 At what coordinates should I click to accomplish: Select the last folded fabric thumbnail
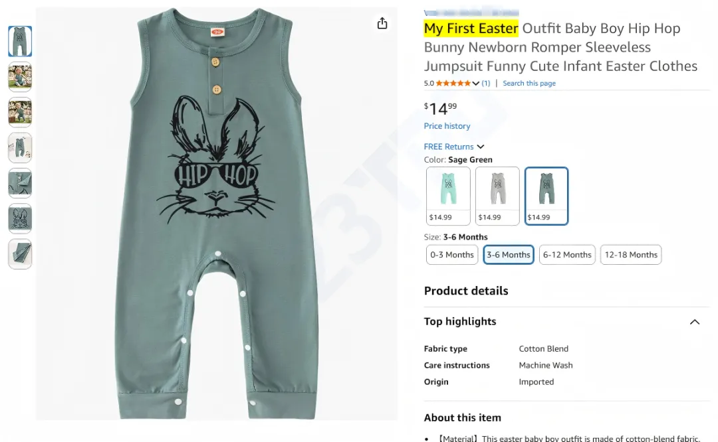tap(20, 254)
